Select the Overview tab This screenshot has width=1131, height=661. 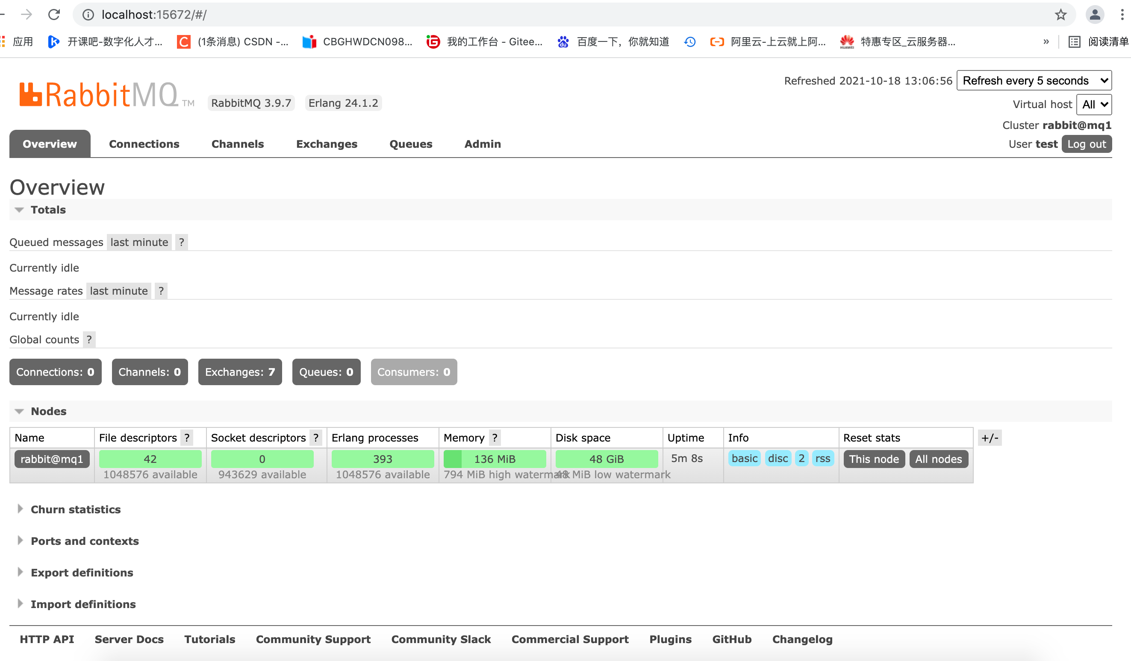tap(50, 144)
